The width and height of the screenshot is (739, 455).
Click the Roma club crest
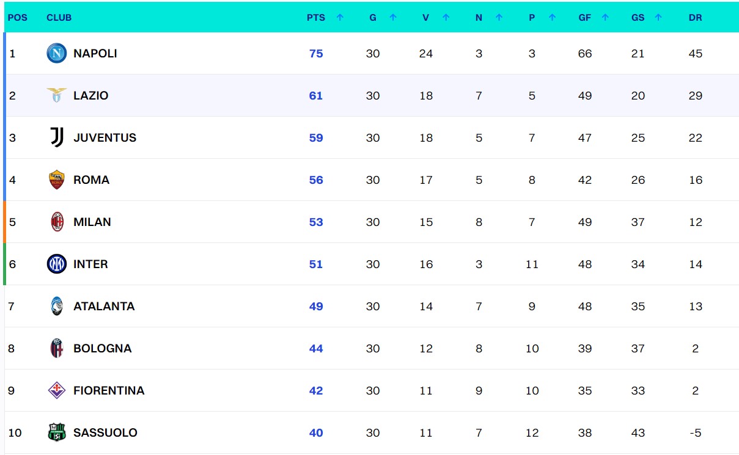[x=57, y=180]
